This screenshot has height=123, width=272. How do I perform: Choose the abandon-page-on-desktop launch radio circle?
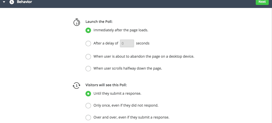(88, 57)
